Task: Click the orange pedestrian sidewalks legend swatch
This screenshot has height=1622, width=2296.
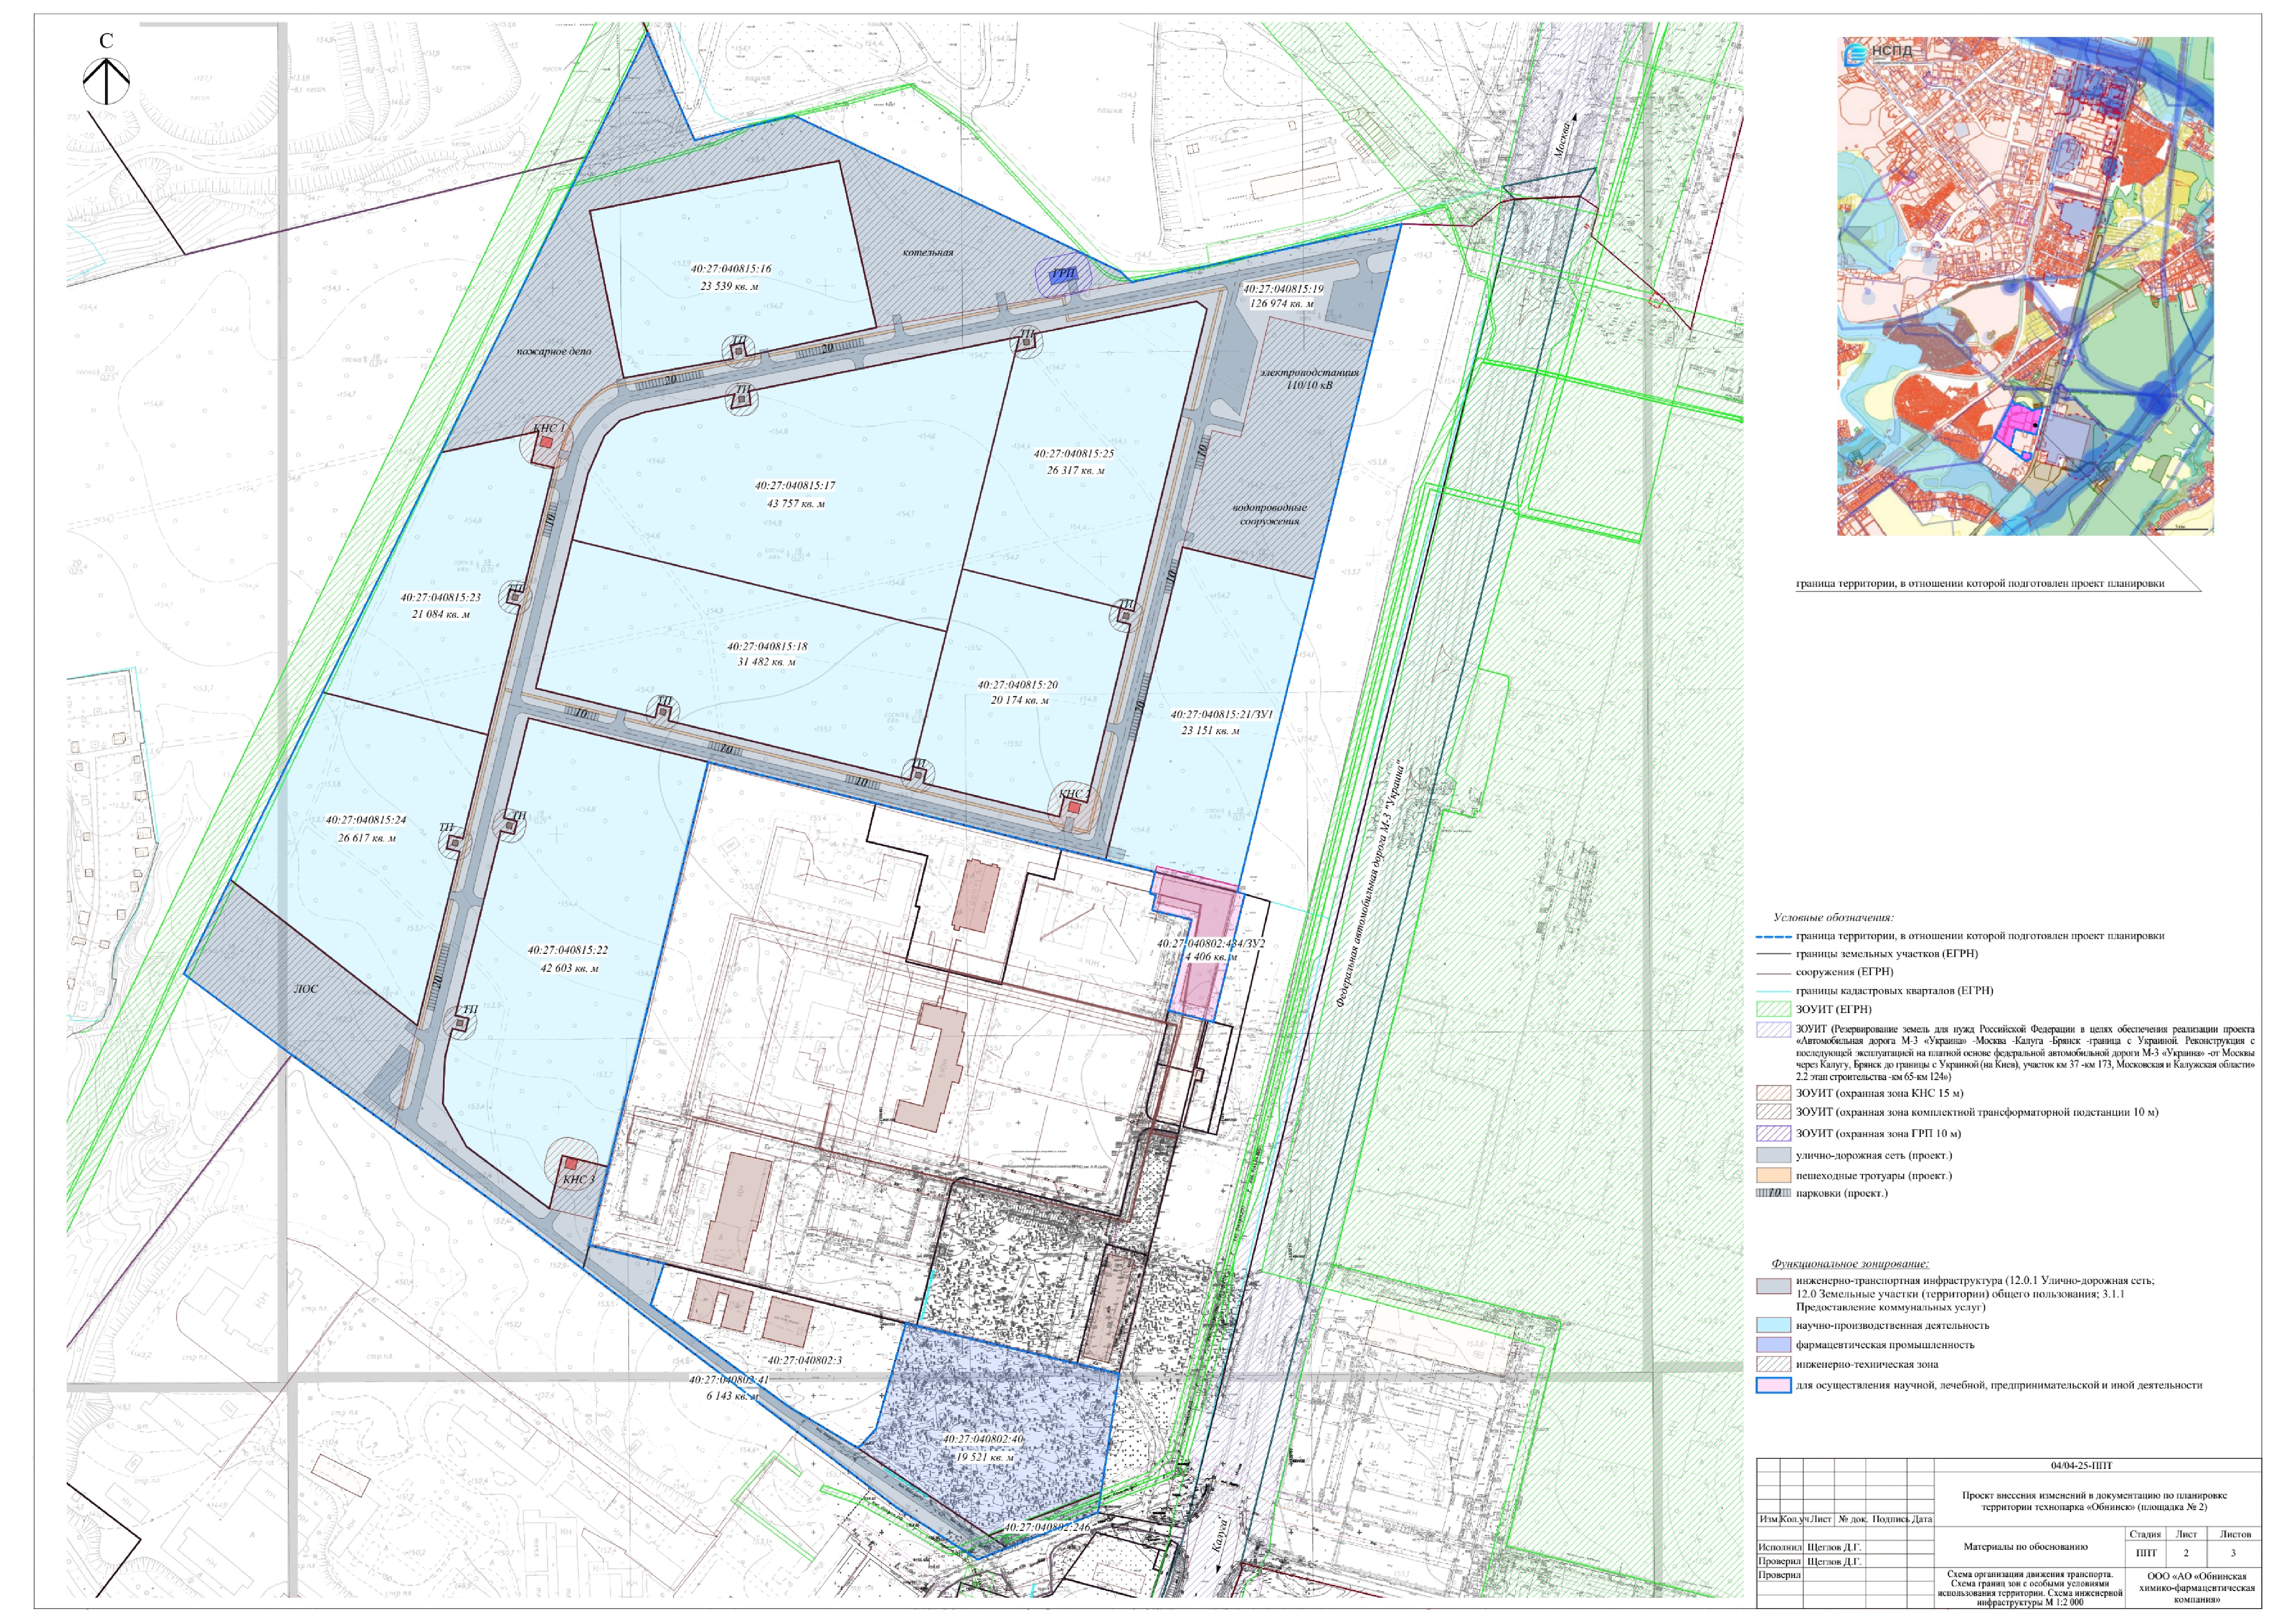Action: 1773,1175
